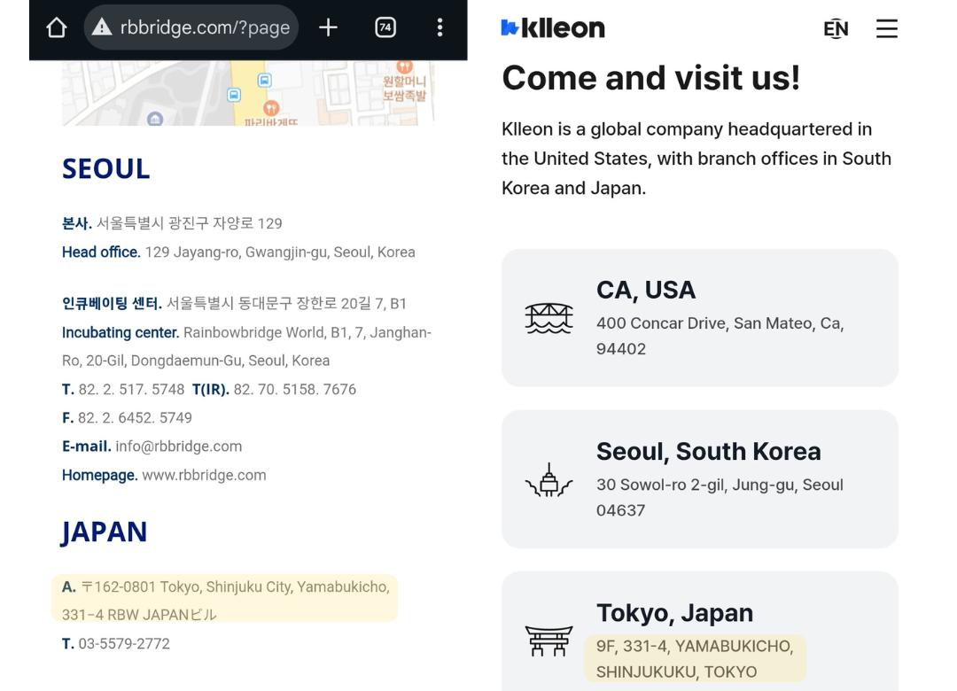This screenshot has height=691, width=957.
Task: Open the www.rbbridge.com homepage link
Action: pos(204,475)
